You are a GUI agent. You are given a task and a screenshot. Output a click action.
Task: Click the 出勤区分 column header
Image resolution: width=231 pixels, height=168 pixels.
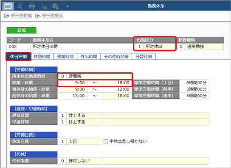155,40
